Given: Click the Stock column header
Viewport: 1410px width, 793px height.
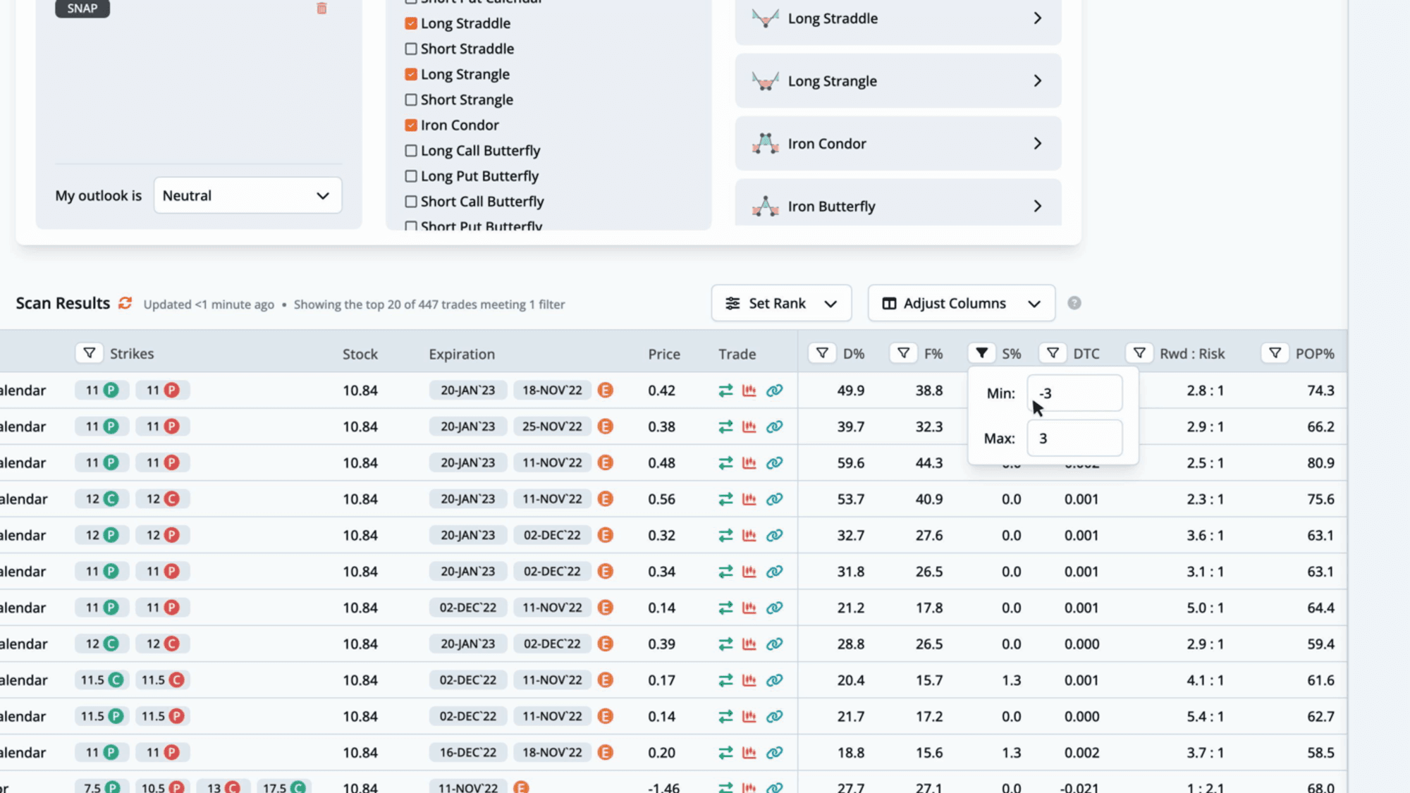Looking at the screenshot, I should pyautogui.click(x=360, y=354).
